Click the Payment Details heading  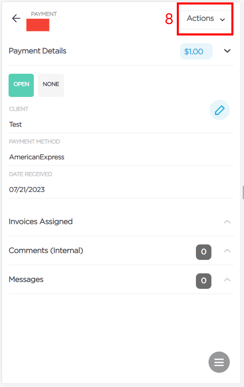coord(37,51)
